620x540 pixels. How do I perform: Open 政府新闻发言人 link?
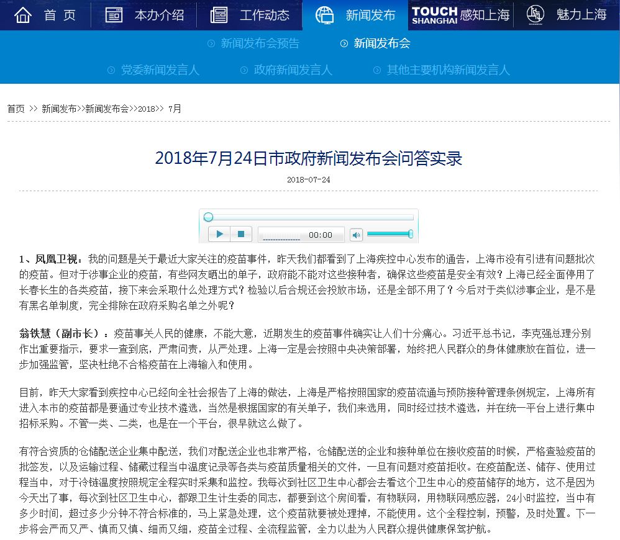[293, 70]
